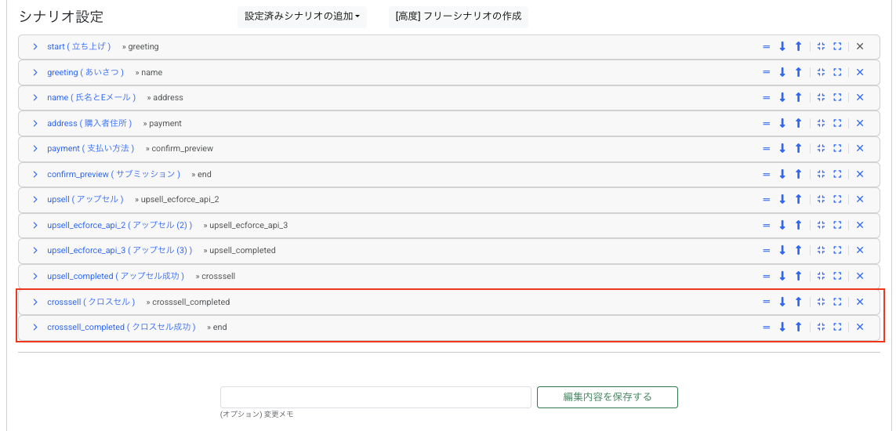Move the upsell row up
Image resolution: width=896 pixels, height=431 pixels.
click(798, 199)
